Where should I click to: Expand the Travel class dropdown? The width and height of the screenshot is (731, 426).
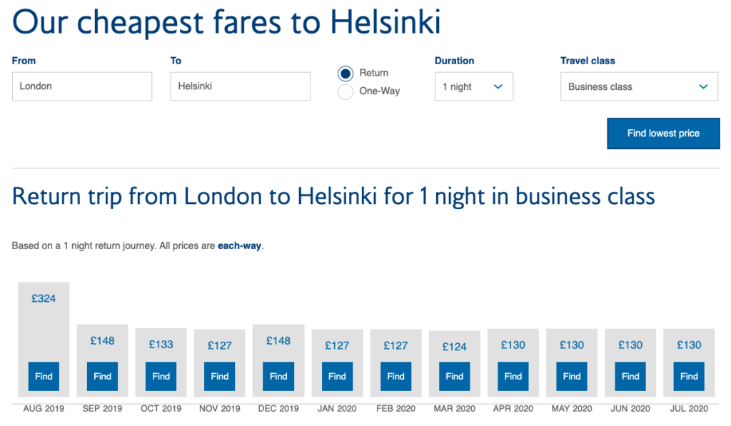click(639, 86)
